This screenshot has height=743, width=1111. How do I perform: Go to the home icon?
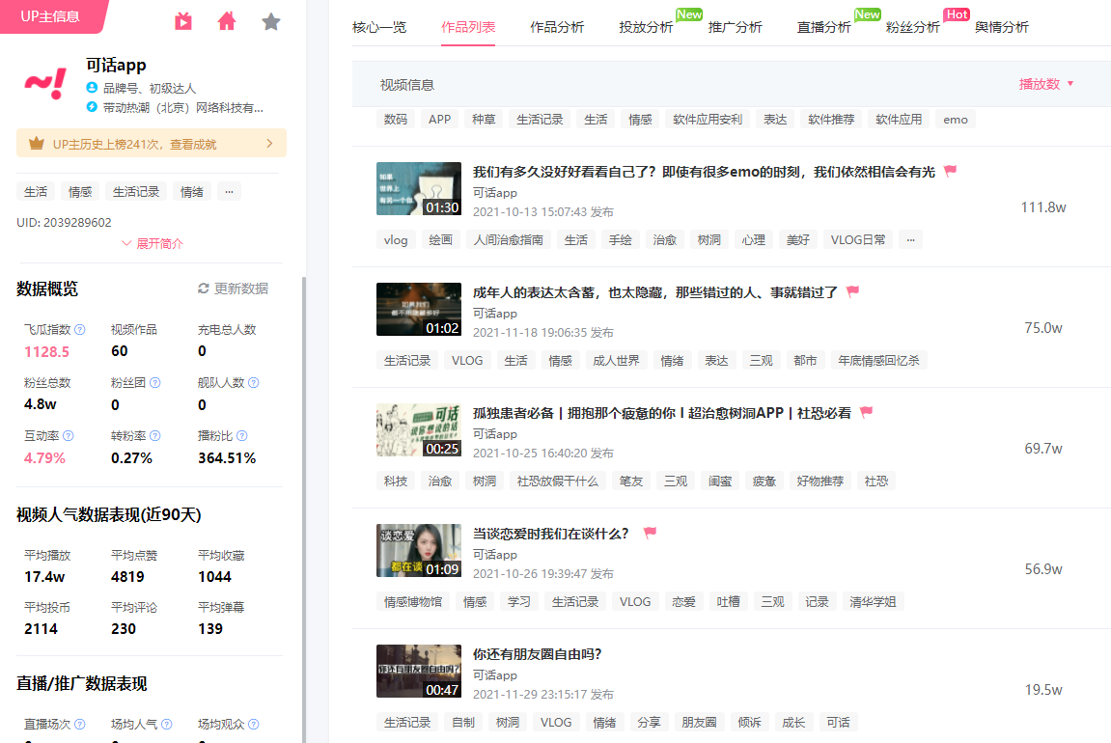227,21
